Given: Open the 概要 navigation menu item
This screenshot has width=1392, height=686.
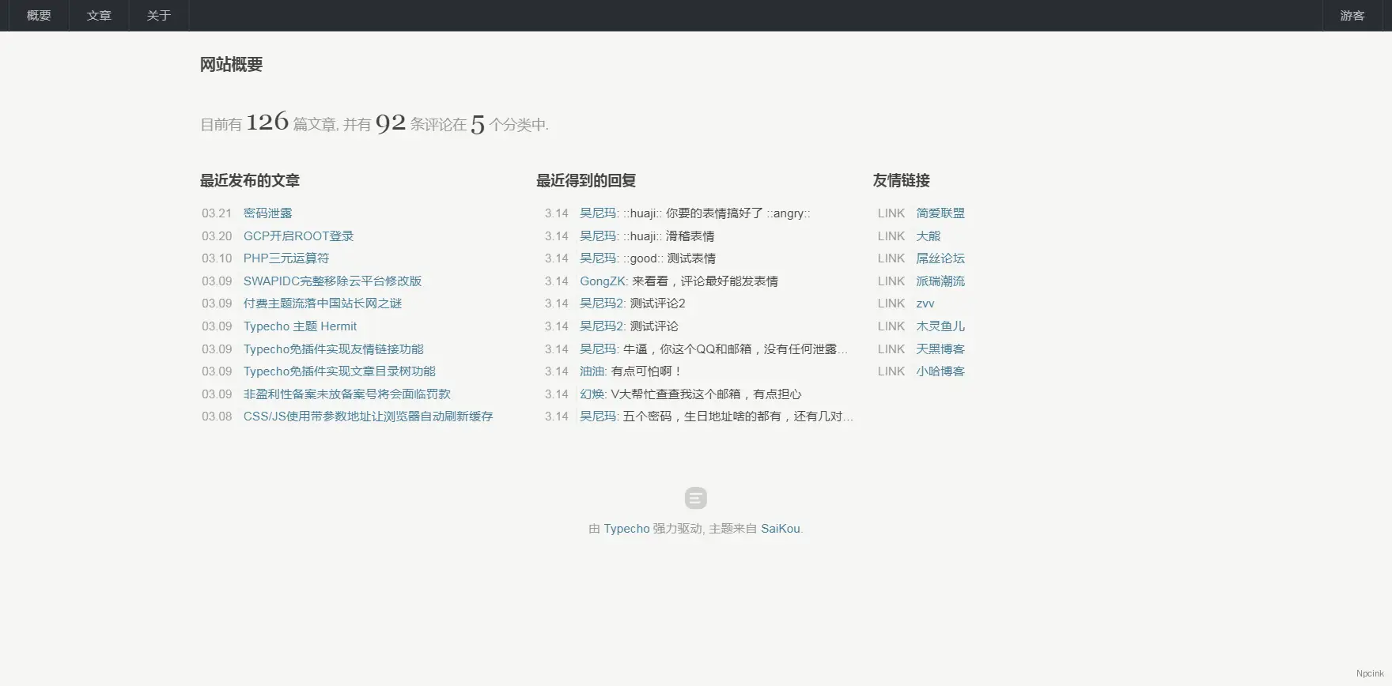Looking at the screenshot, I should tap(39, 16).
